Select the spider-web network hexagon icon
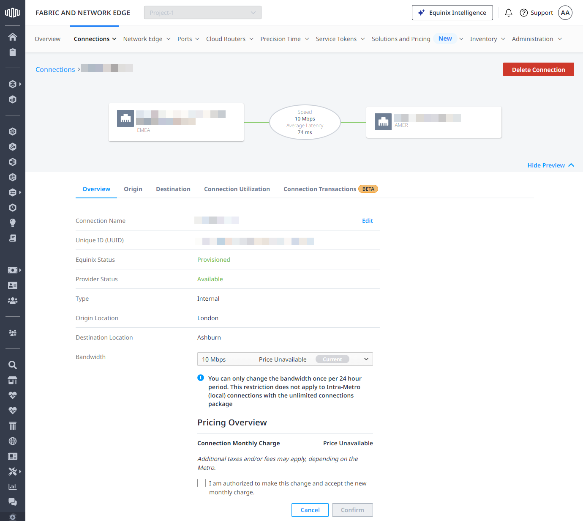Viewport: 583px width, 521px height. point(13,132)
